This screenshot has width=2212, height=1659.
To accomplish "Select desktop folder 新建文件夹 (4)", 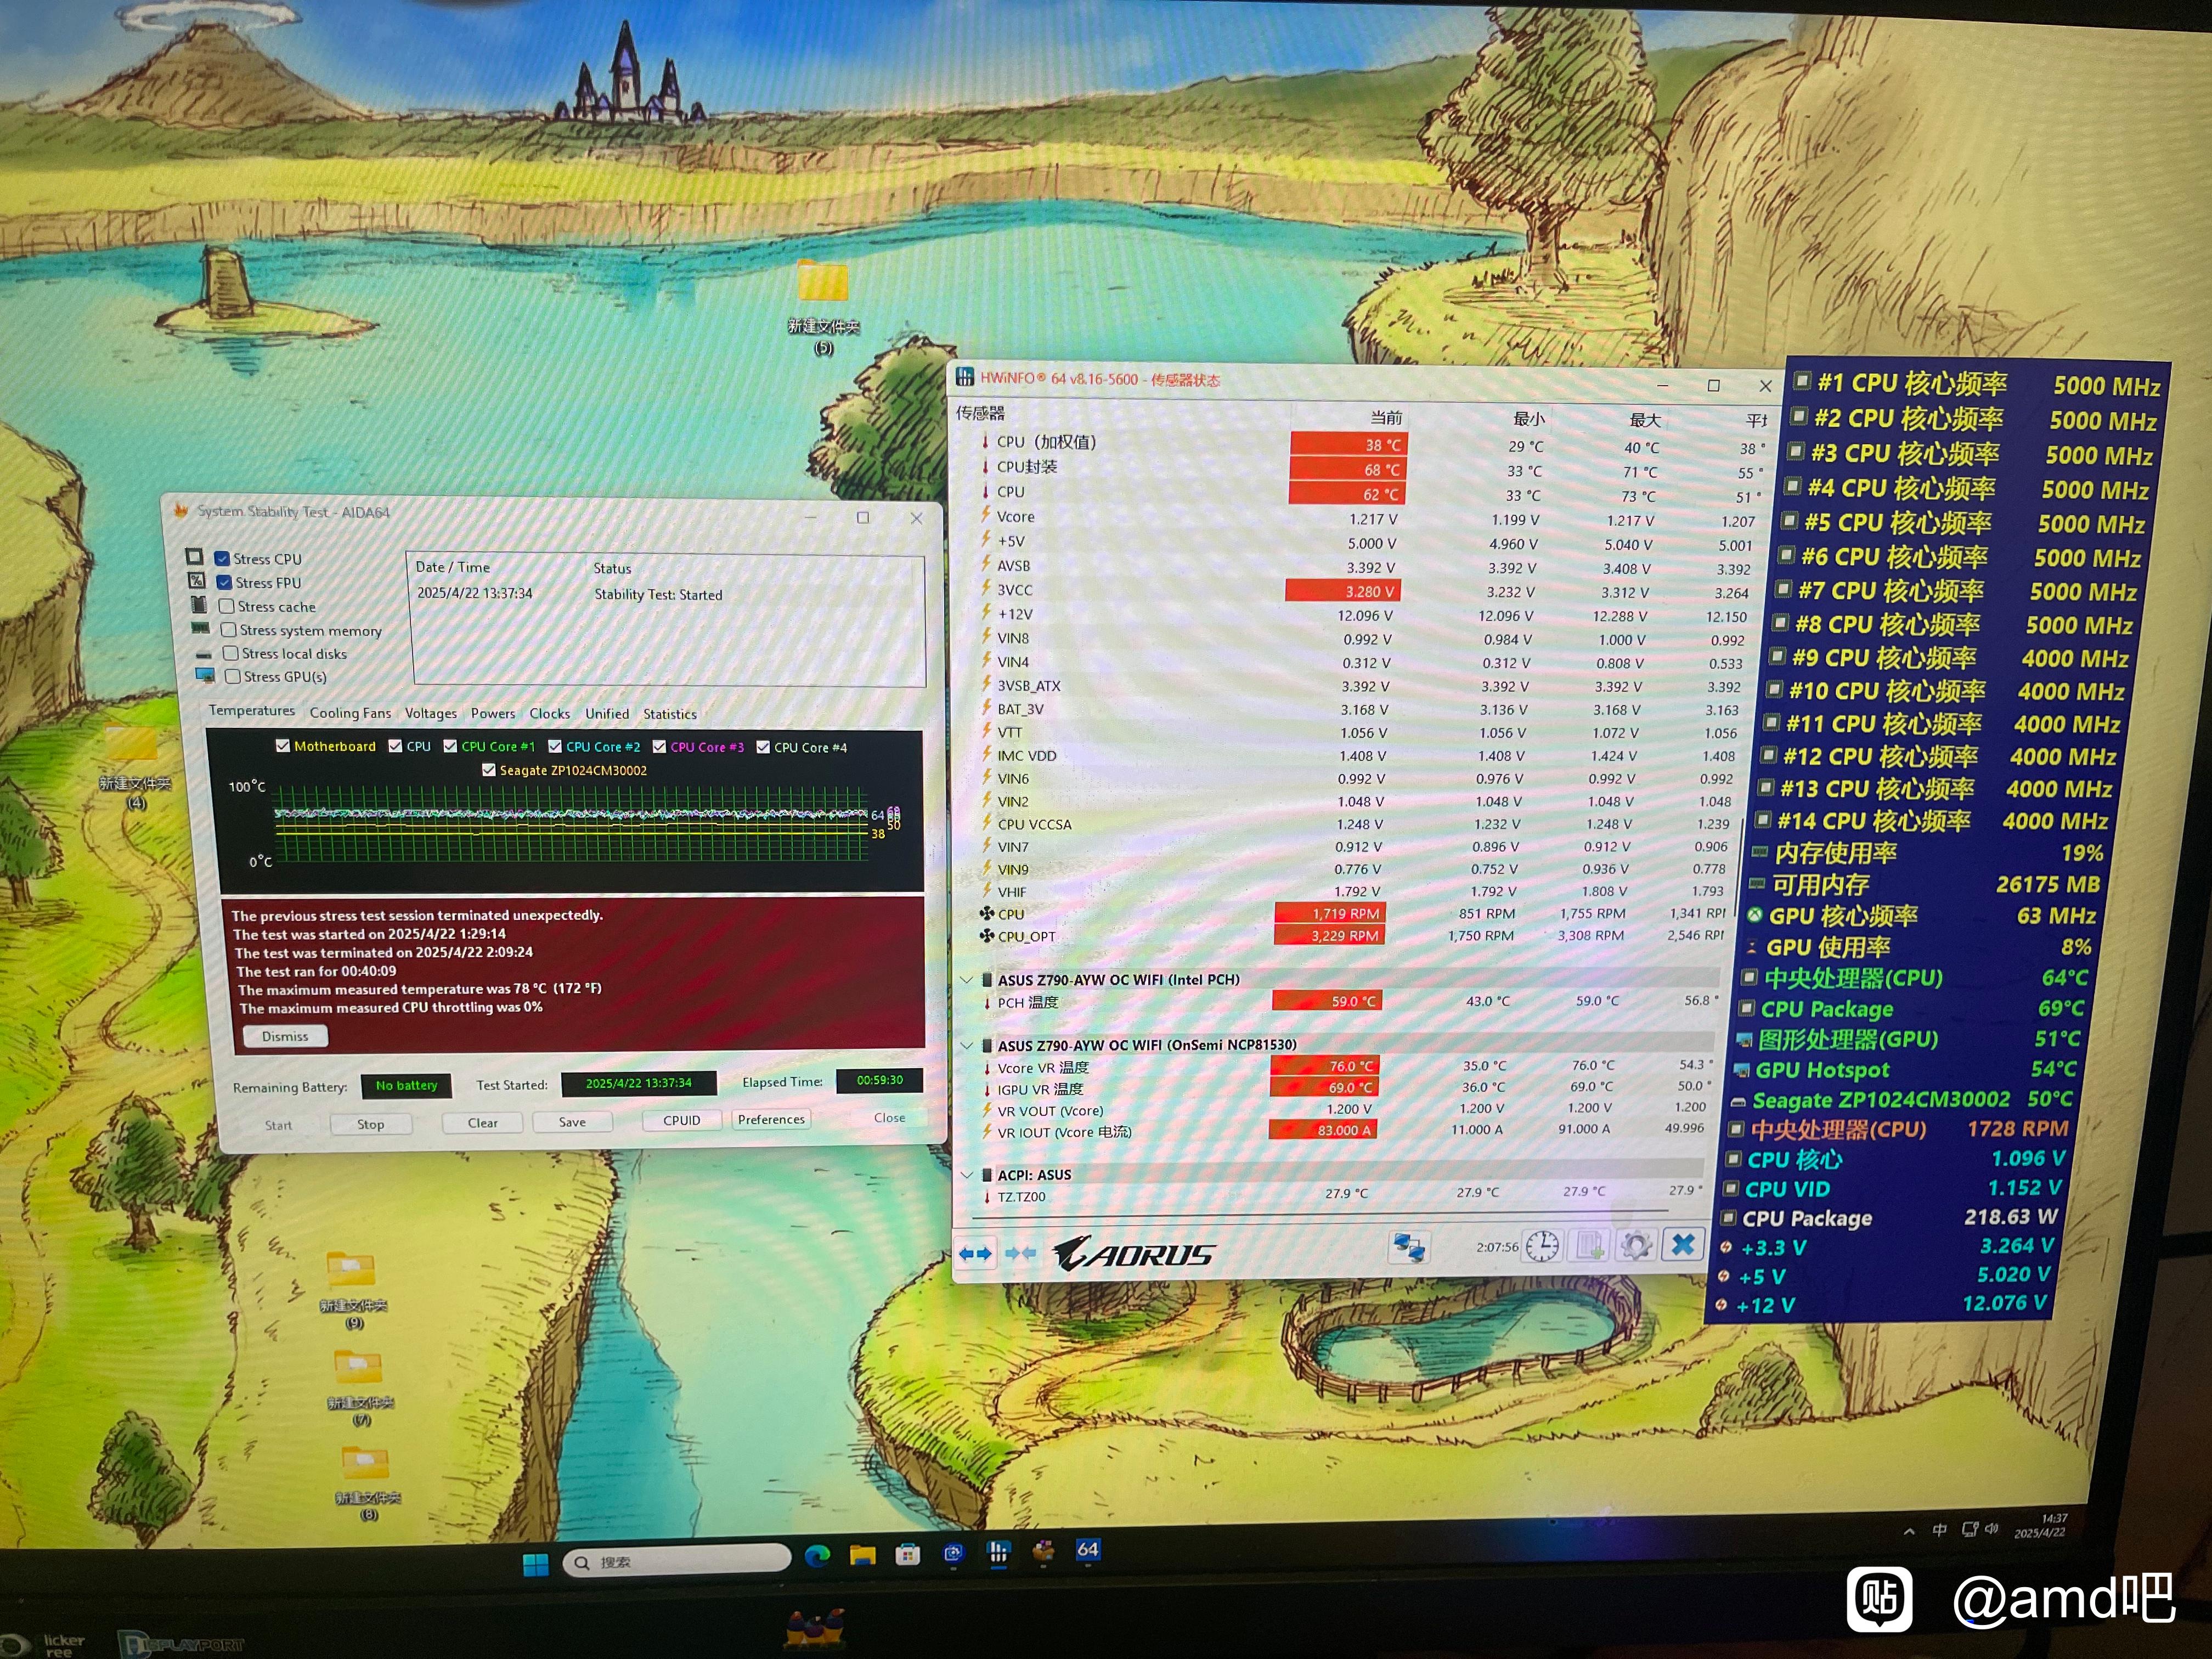I will coord(134,768).
